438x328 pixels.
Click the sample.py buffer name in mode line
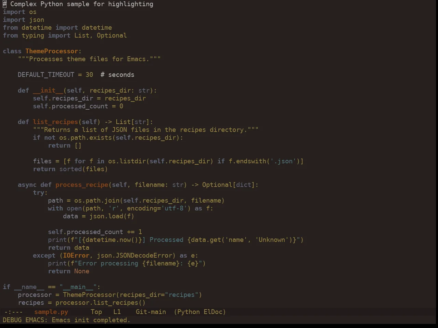pos(51,312)
